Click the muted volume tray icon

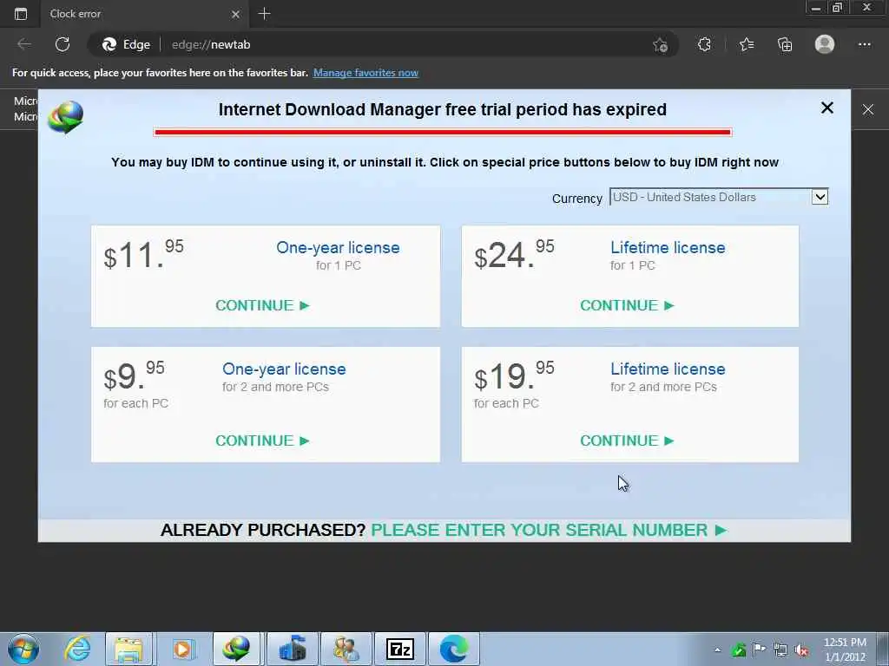(801, 650)
